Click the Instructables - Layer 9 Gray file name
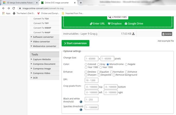The width and height of the screenshot is (176, 115). [x=80, y=34]
